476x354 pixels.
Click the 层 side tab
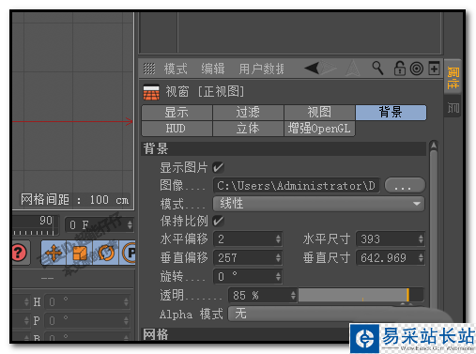453,107
